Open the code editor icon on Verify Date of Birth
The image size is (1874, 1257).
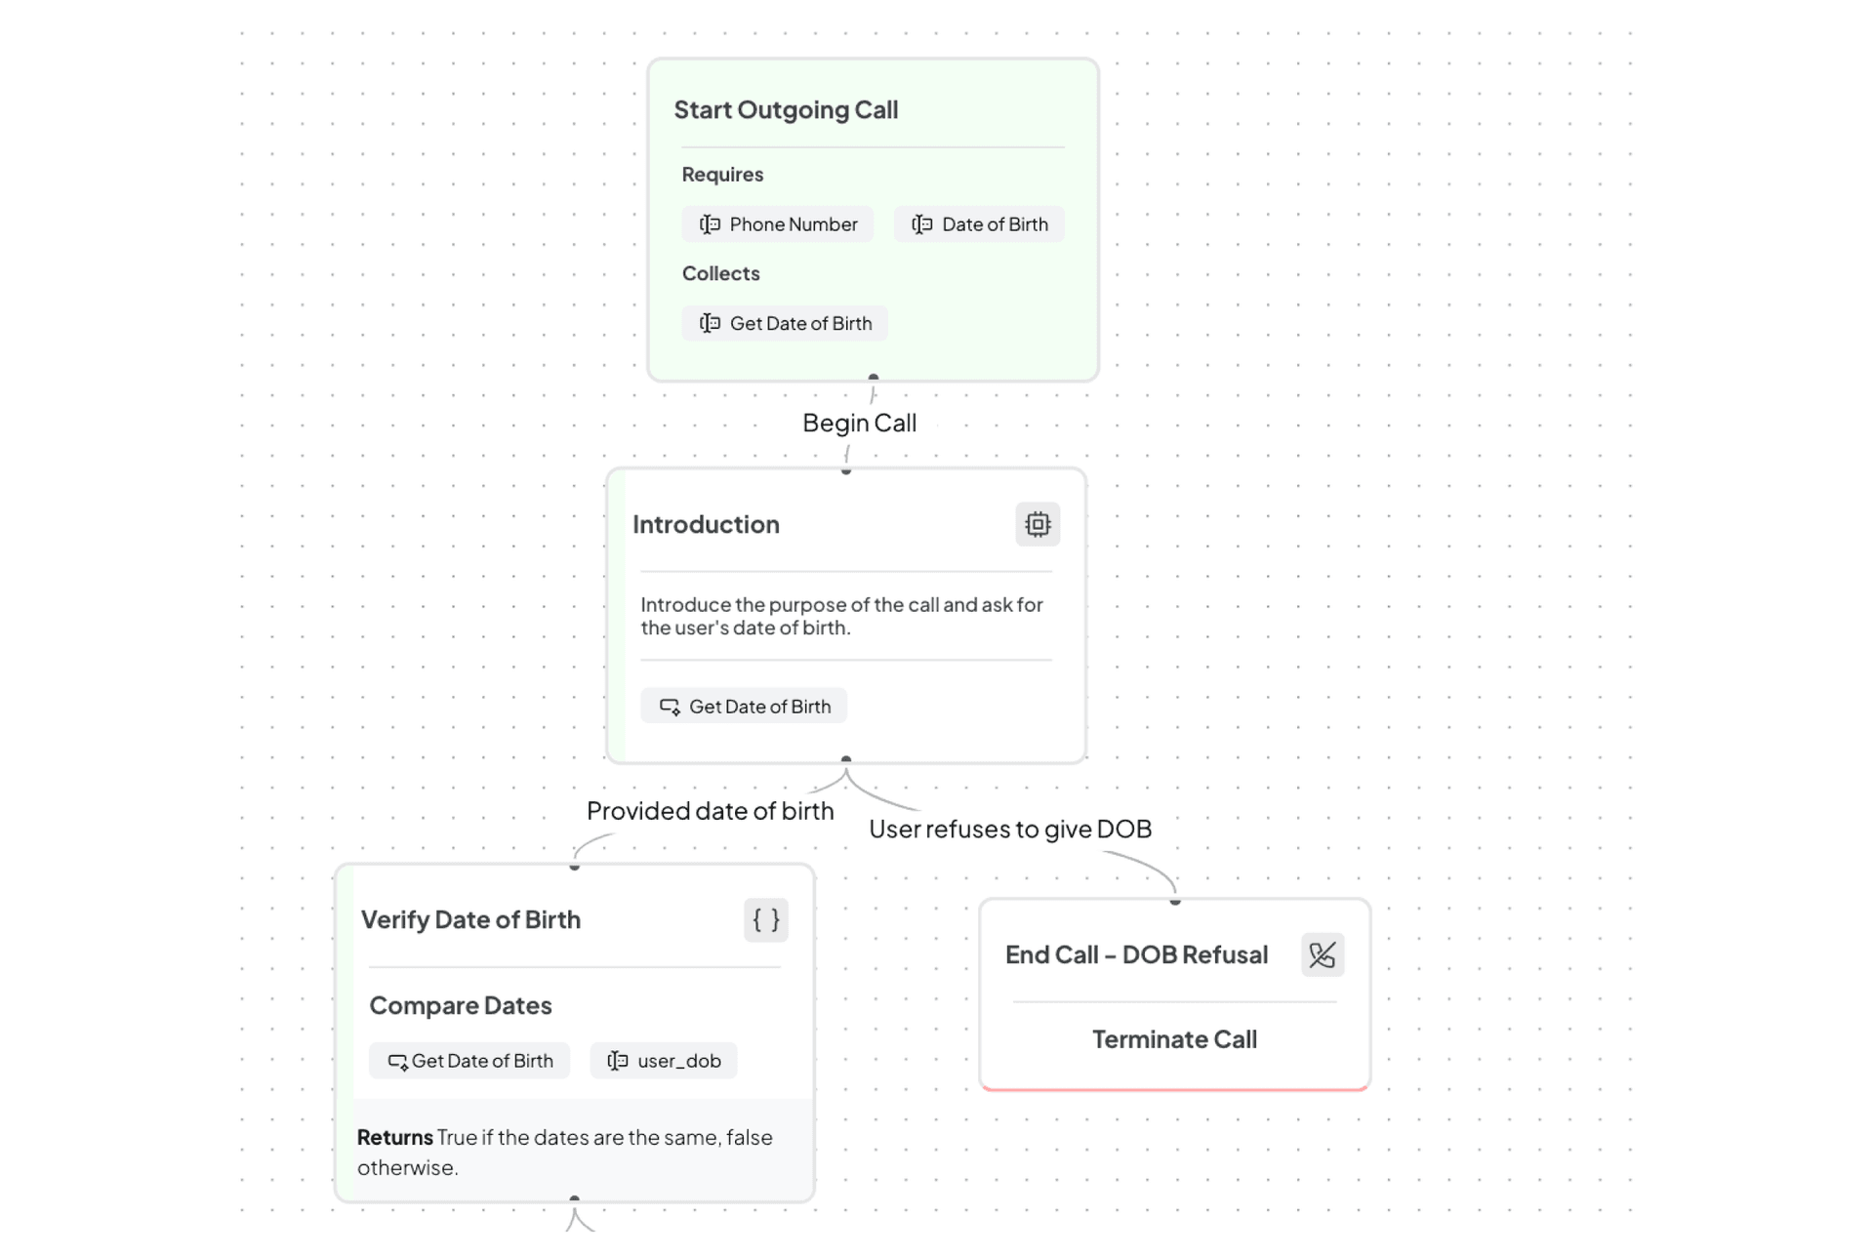[x=766, y=919]
